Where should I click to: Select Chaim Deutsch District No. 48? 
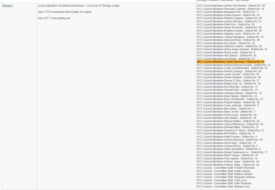229,77
